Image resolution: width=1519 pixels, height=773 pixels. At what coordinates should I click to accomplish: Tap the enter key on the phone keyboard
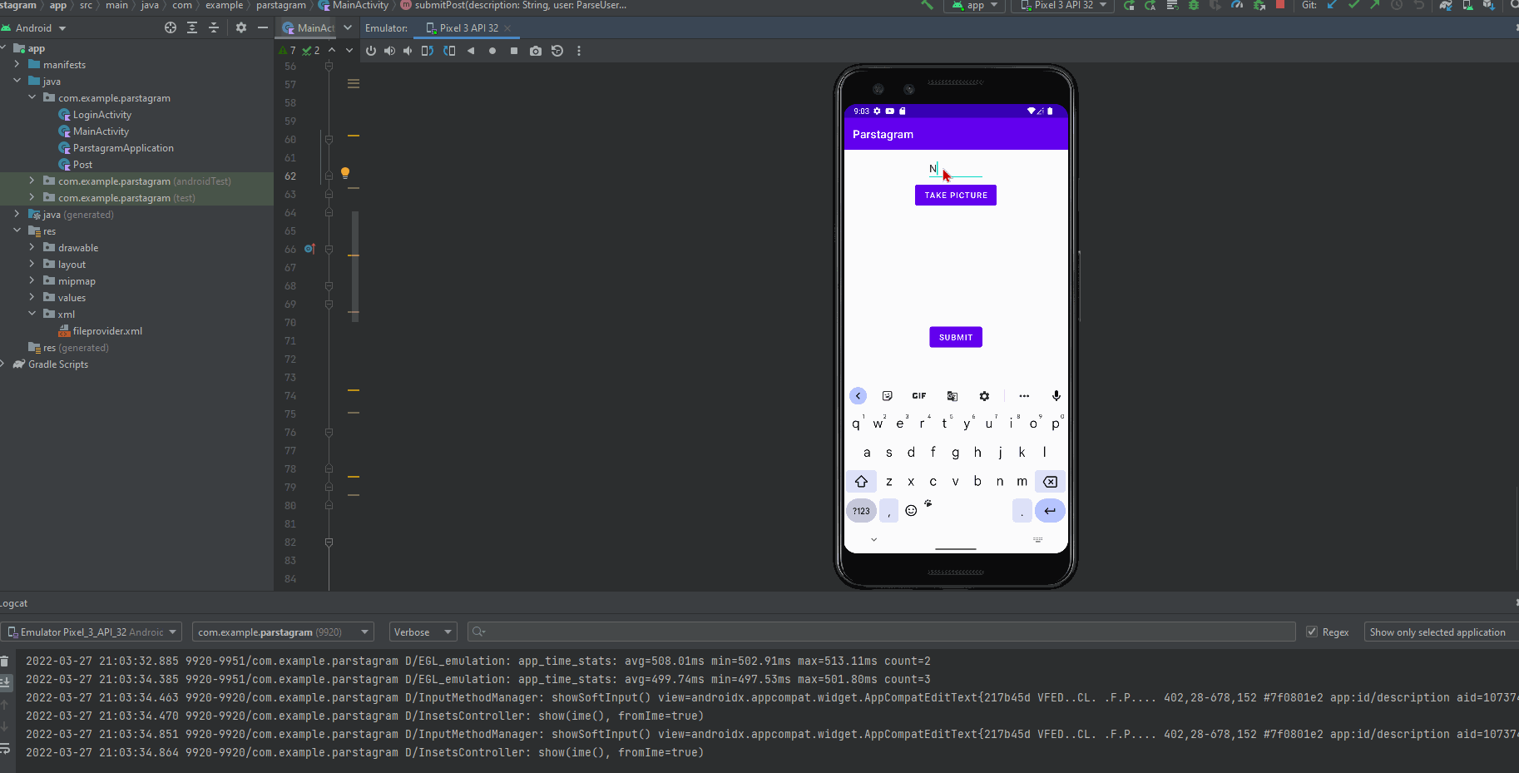(x=1050, y=511)
